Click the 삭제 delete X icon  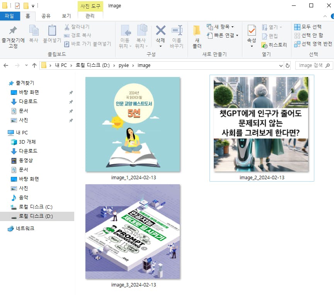pos(160,31)
